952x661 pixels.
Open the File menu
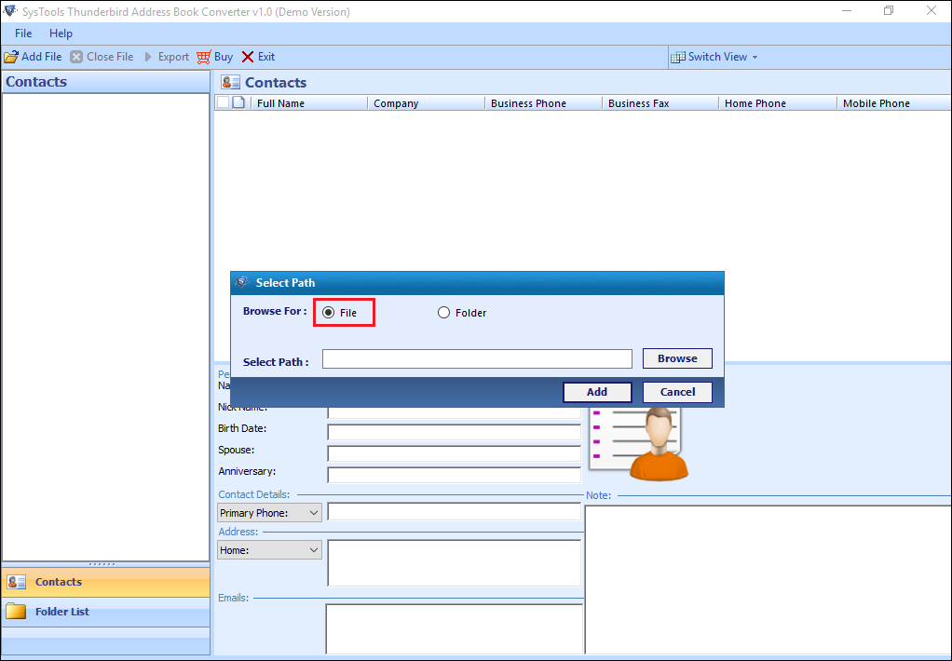(x=23, y=34)
